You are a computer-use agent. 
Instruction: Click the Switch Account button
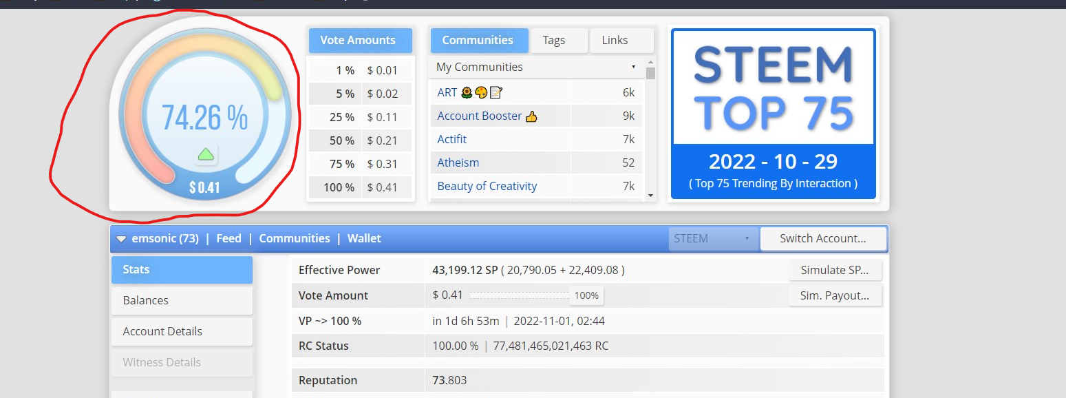(x=823, y=238)
